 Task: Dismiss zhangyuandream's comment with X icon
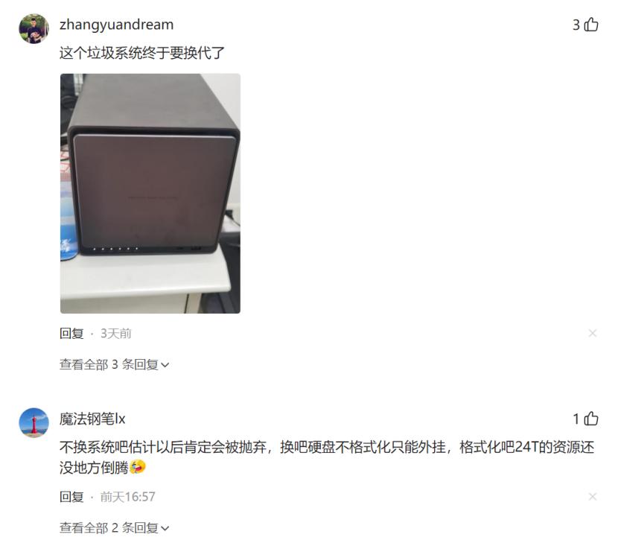tap(593, 333)
